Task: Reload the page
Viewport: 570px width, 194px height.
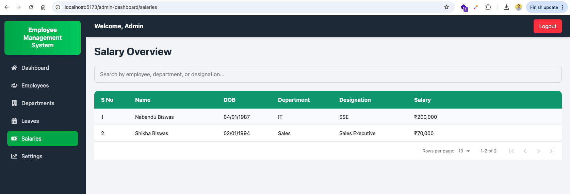Action: (31, 7)
